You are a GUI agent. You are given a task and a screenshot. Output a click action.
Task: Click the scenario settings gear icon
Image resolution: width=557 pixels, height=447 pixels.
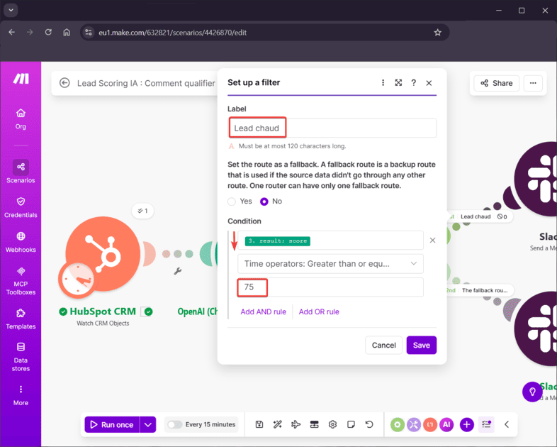pyautogui.click(x=332, y=424)
